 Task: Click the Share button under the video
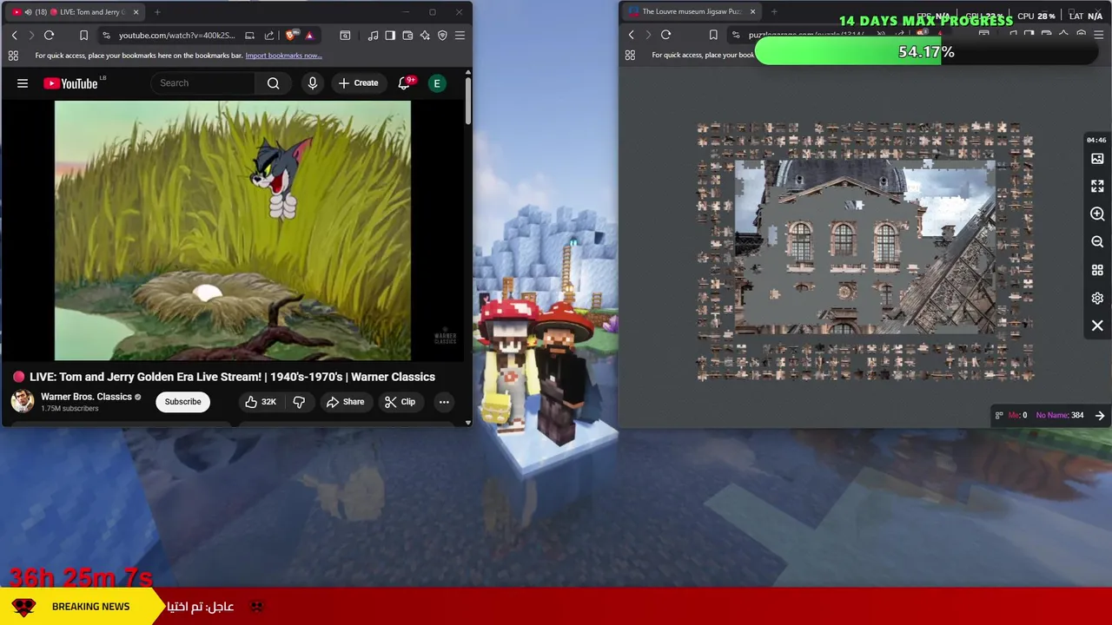(345, 402)
